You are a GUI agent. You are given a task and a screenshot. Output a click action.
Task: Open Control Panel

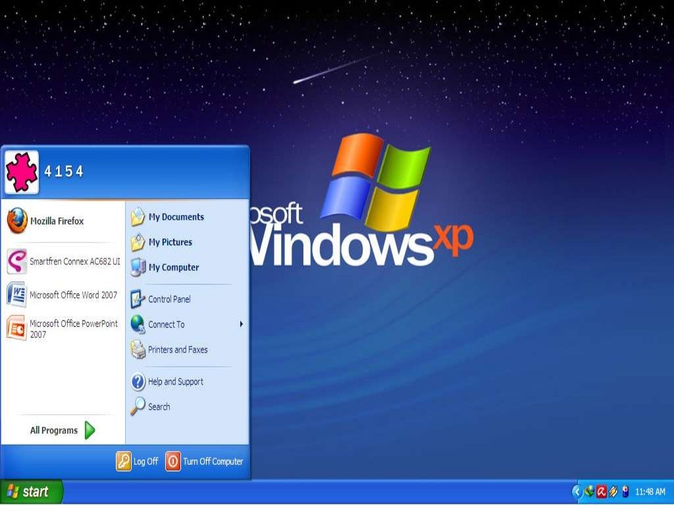pos(186,299)
